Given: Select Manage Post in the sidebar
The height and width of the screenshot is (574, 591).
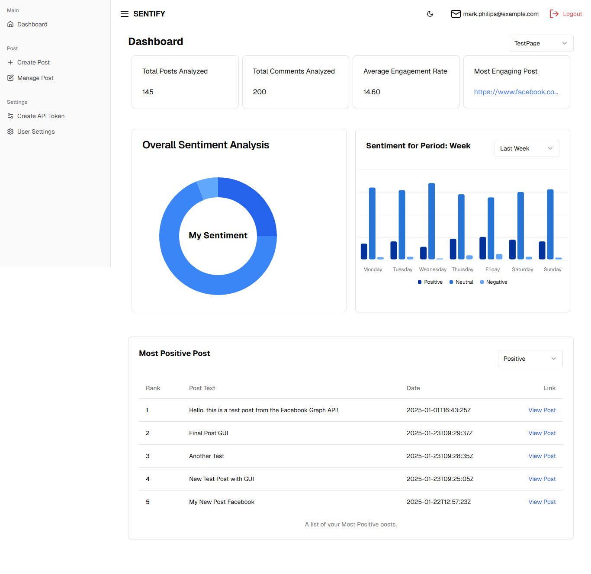Looking at the screenshot, I should pyautogui.click(x=35, y=78).
